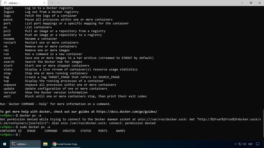Click the 'unpause' command text
This screenshot has width=264, height=148.
[x=10, y=85]
